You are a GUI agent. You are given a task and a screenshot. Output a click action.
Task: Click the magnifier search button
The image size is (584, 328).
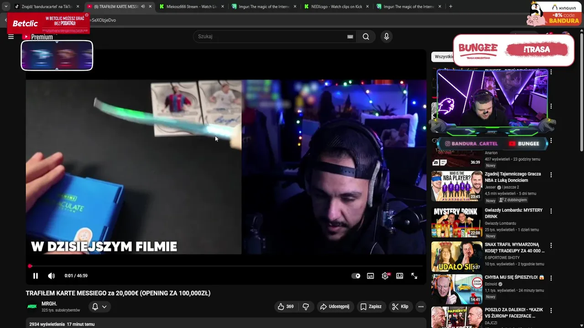click(x=366, y=36)
